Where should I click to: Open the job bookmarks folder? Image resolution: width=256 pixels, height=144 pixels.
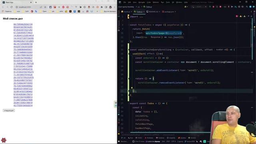52,11
